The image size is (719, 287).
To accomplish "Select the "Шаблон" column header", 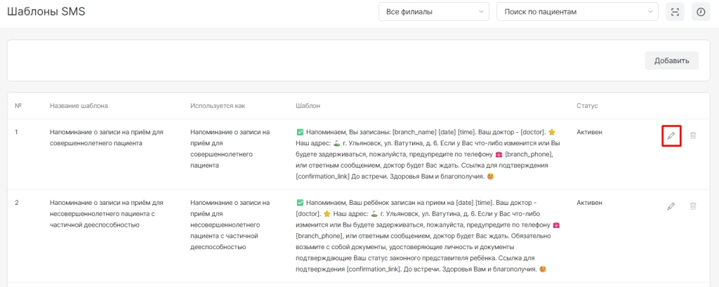I will click(x=308, y=106).
